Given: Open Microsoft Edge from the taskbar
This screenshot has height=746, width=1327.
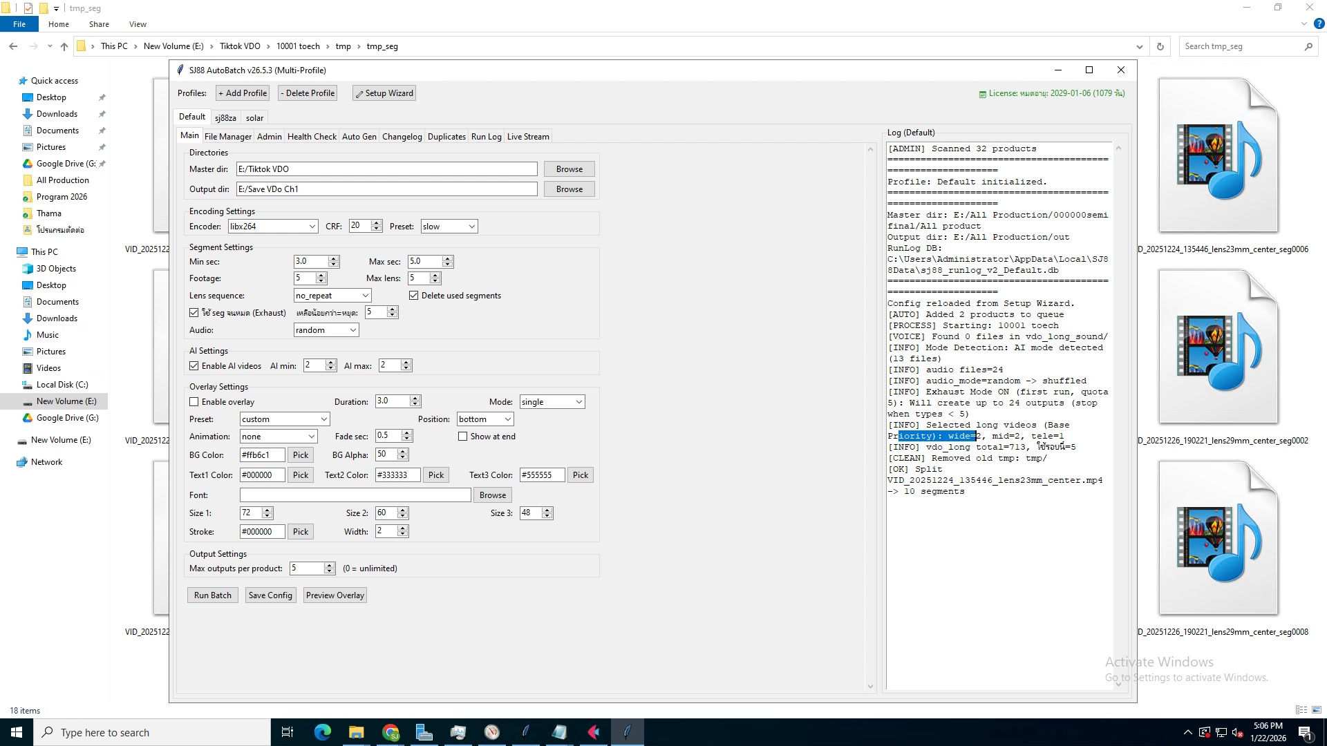Looking at the screenshot, I should pos(323,732).
